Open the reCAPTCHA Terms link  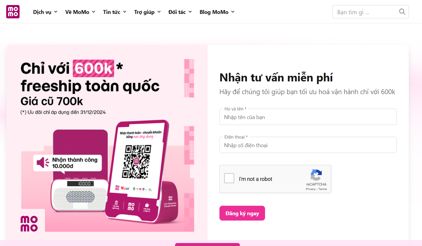coord(323,189)
